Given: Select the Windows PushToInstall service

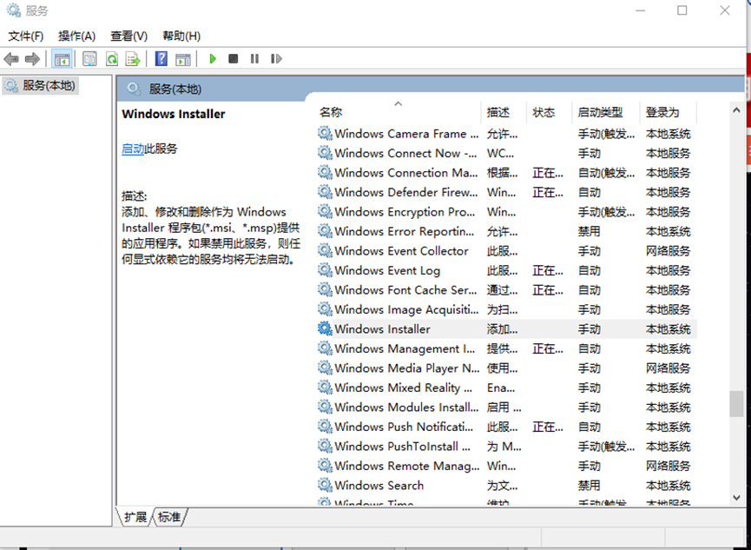Looking at the screenshot, I should click(x=507, y=446).
